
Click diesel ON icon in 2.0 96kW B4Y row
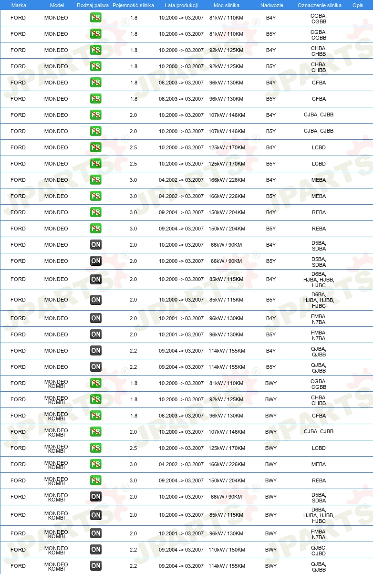[x=95, y=319]
